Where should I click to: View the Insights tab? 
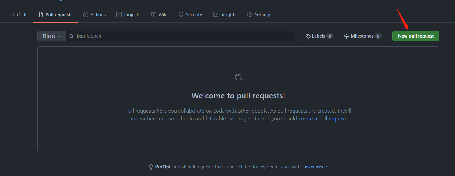click(x=225, y=14)
